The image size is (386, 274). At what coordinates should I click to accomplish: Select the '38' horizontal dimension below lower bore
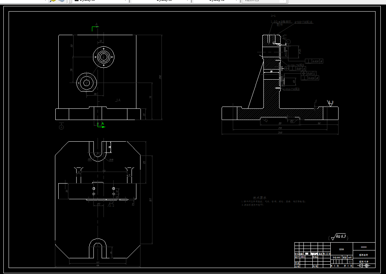(95, 94)
